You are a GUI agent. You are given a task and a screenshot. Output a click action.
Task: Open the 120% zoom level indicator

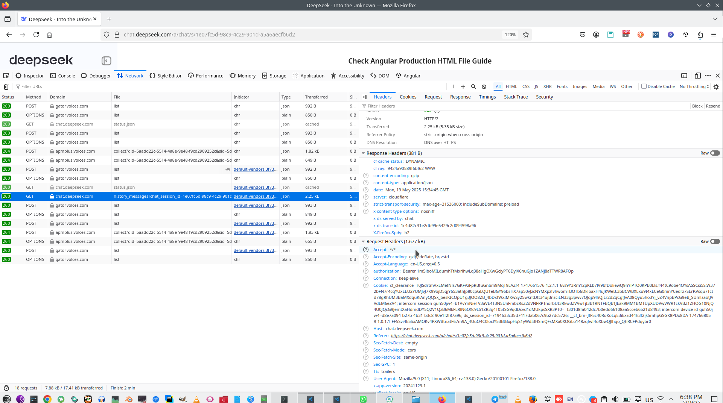(510, 35)
